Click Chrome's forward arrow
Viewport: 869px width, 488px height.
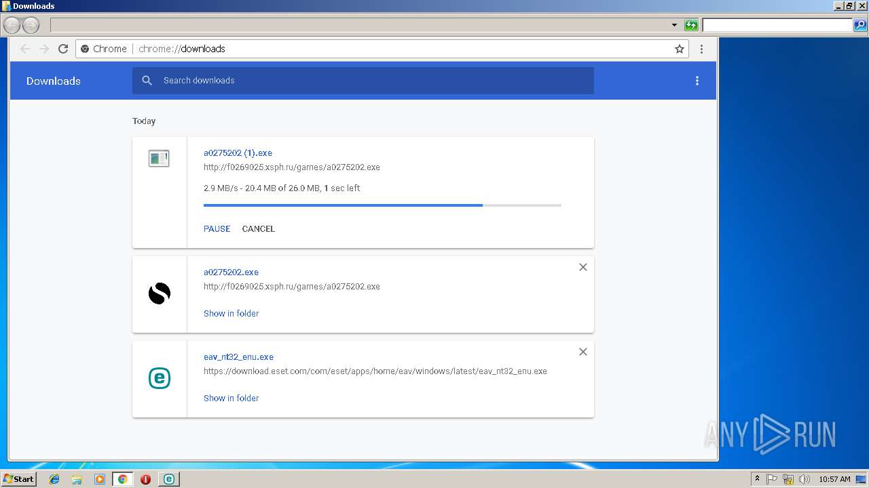[x=44, y=49]
